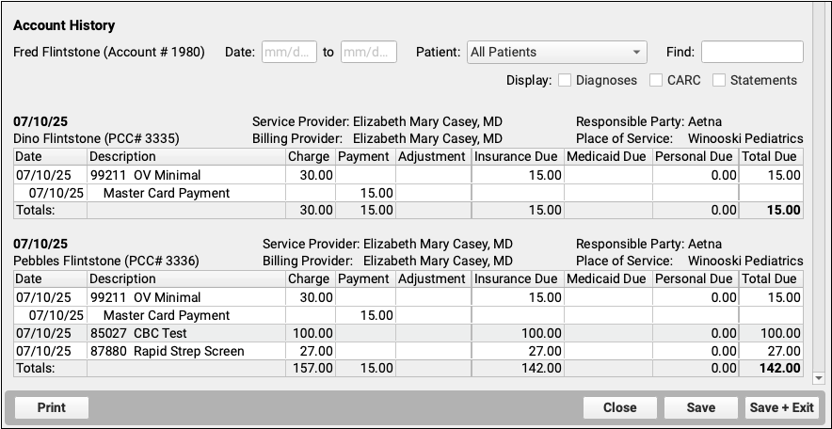Check the Statements display option
Screen dimensions: 832x429
click(x=718, y=80)
